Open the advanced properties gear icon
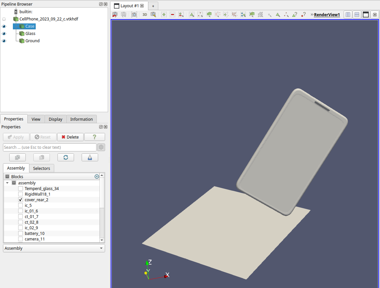This screenshot has height=288, width=380. 101,147
